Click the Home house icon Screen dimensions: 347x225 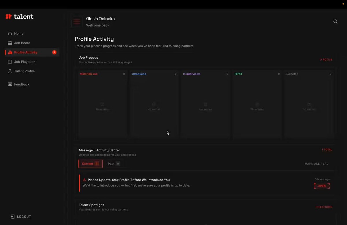coord(10,33)
